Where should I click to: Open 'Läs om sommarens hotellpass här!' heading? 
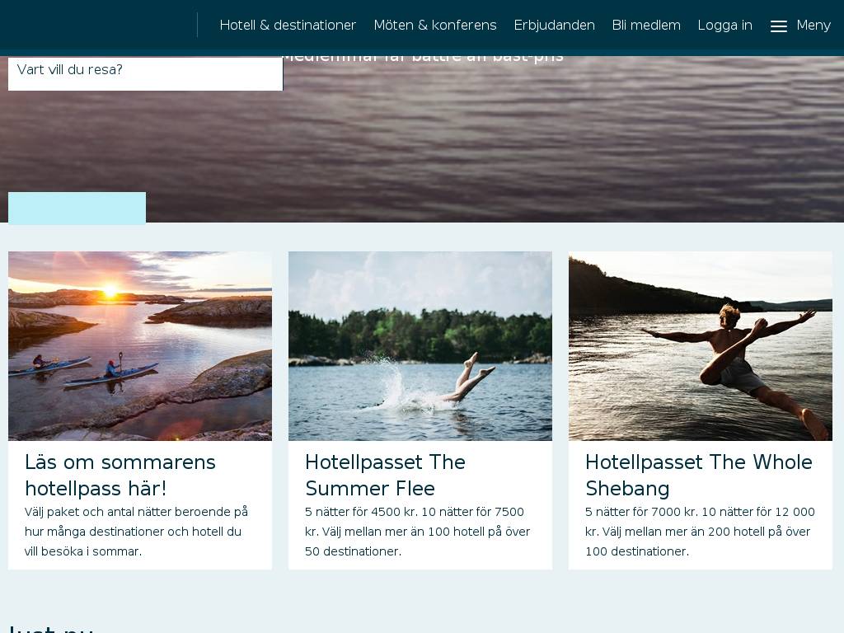pyautogui.click(x=120, y=476)
